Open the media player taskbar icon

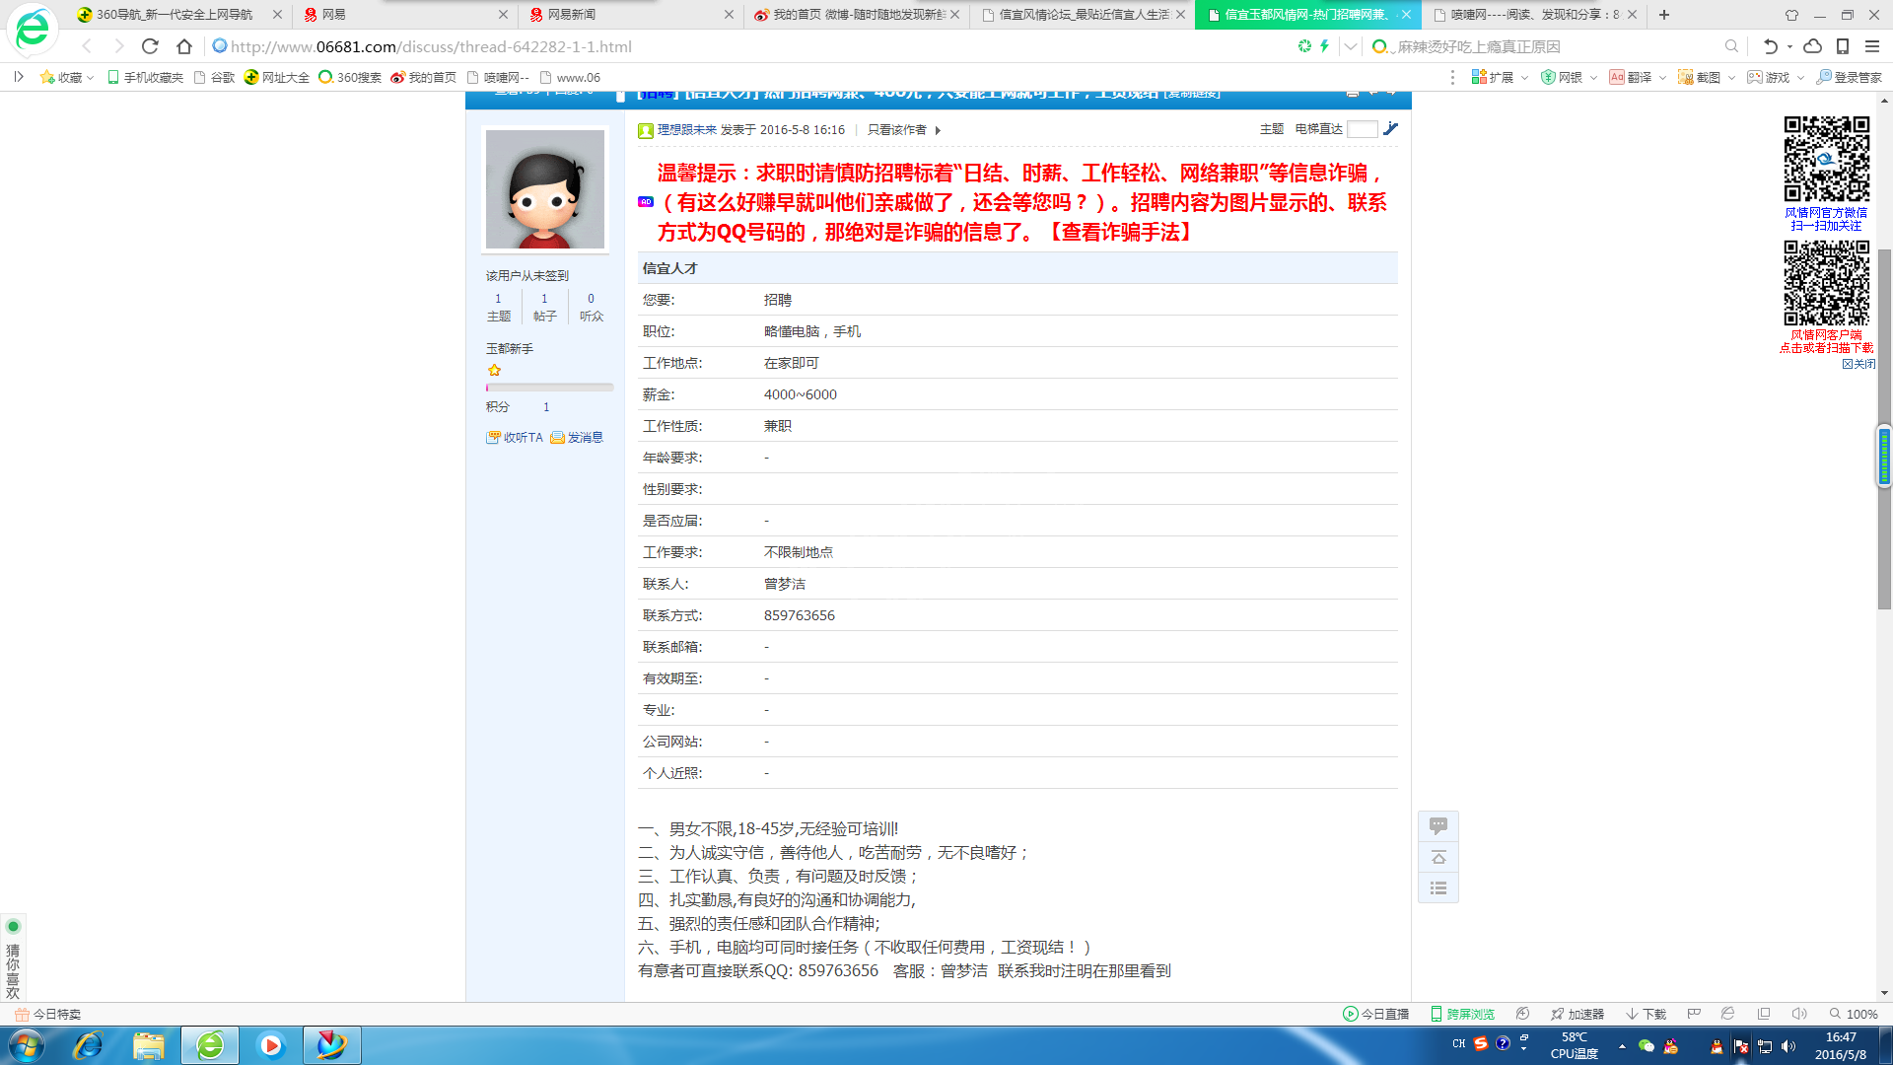[270, 1045]
